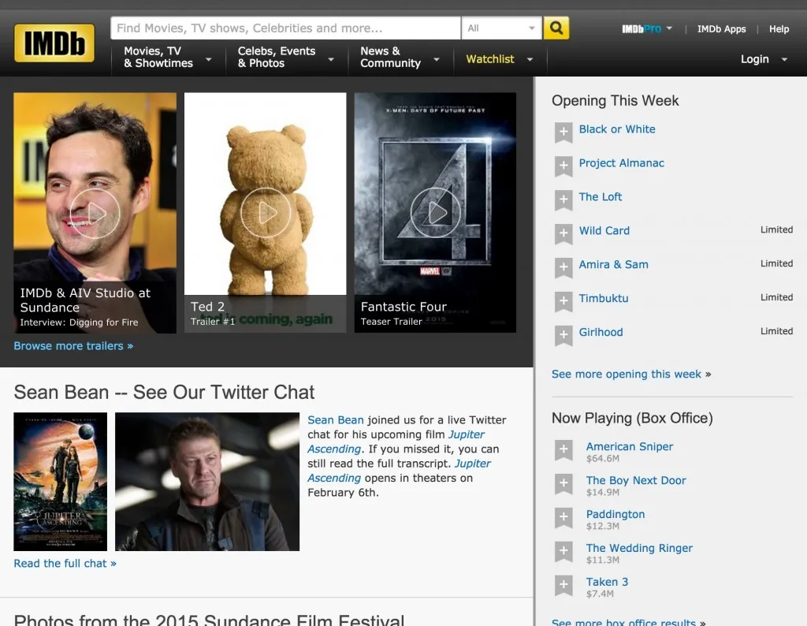Add Black or White to watchlist
The image size is (807, 626).
point(563,132)
